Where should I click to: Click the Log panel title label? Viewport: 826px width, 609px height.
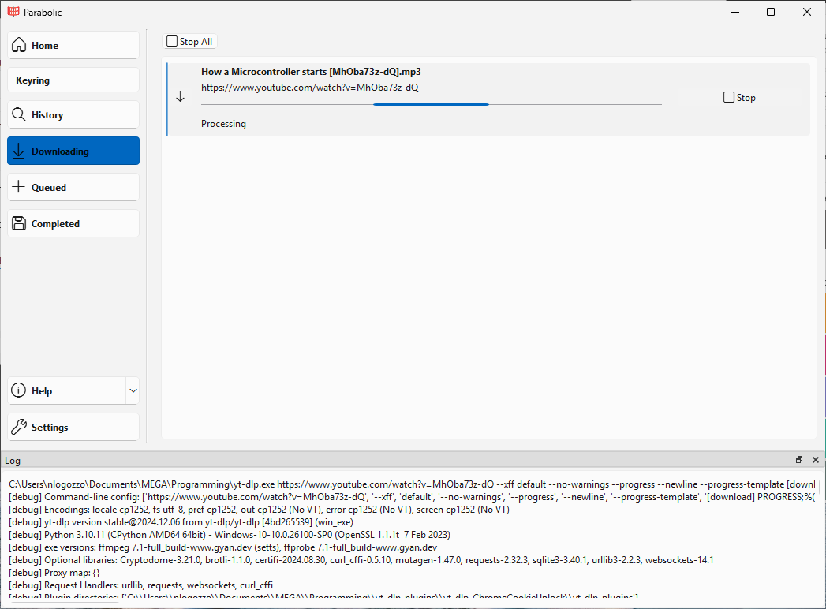coord(13,461)
